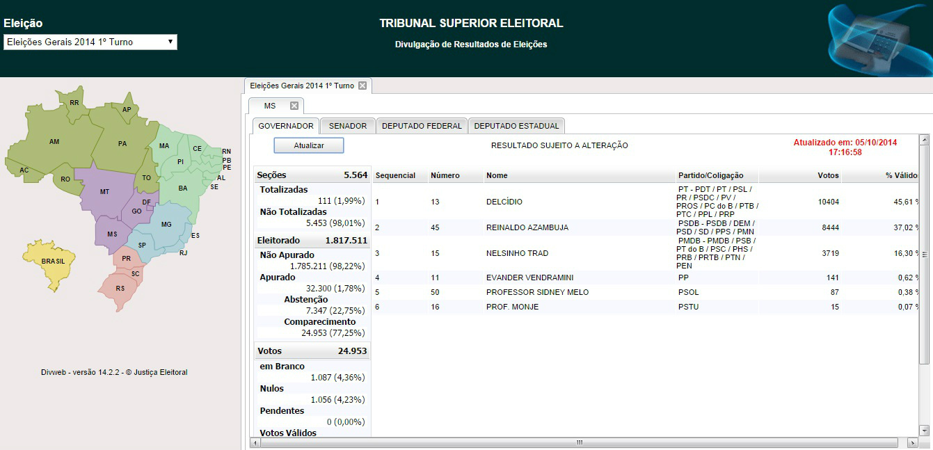This screenshot has width=933, height=450.
Task: Click the results vertical scrollbar thumb
Action: coord(925,253)
